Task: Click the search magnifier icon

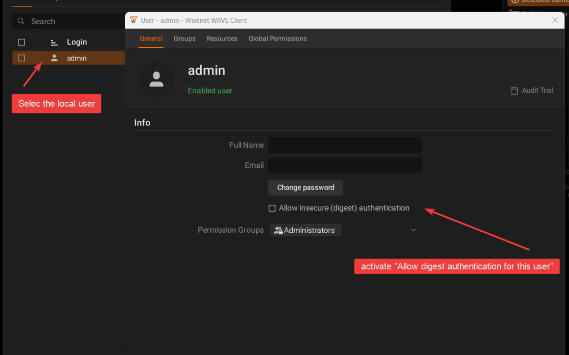Action: click(21, 21)
